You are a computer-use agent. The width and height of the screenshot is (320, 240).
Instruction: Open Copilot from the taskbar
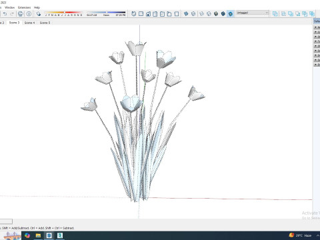click(27, 235)
